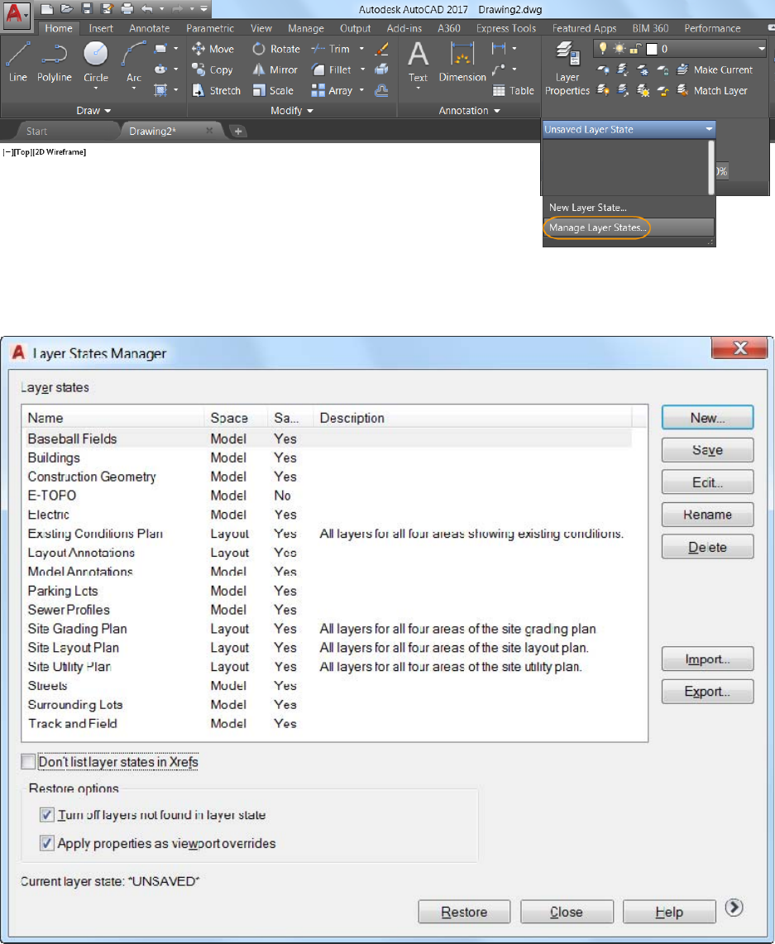The height and width of the screenshot is (944, 775).
Task: Open the Array tool dropdown arrow
Action: click(361, 90)
